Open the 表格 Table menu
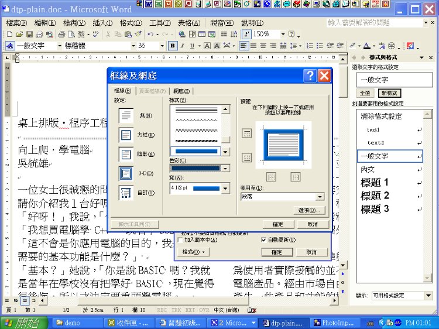This screenshot has width=439, height=329. (189, 23)
